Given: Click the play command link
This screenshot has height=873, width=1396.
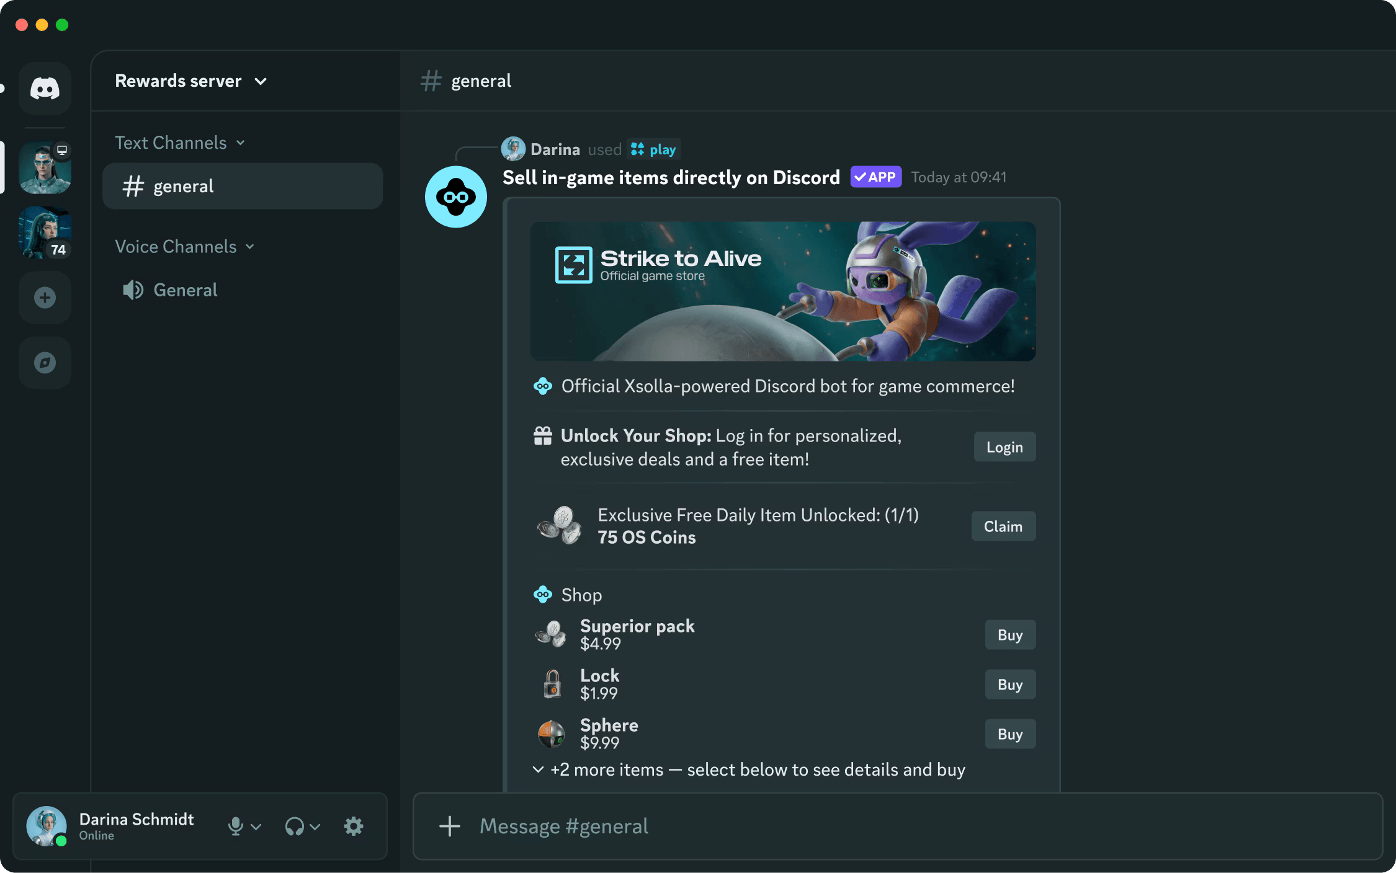Looking at the screenshot, I should click(654, 149).
